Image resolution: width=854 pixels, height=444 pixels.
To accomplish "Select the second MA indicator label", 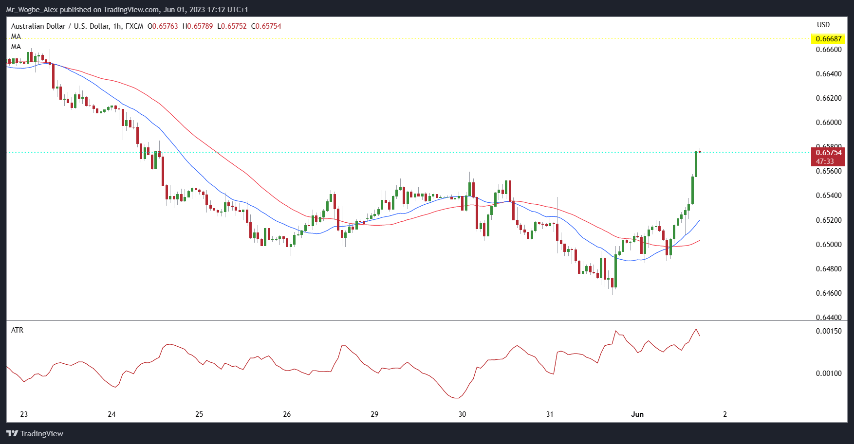I will click(16, 47).
